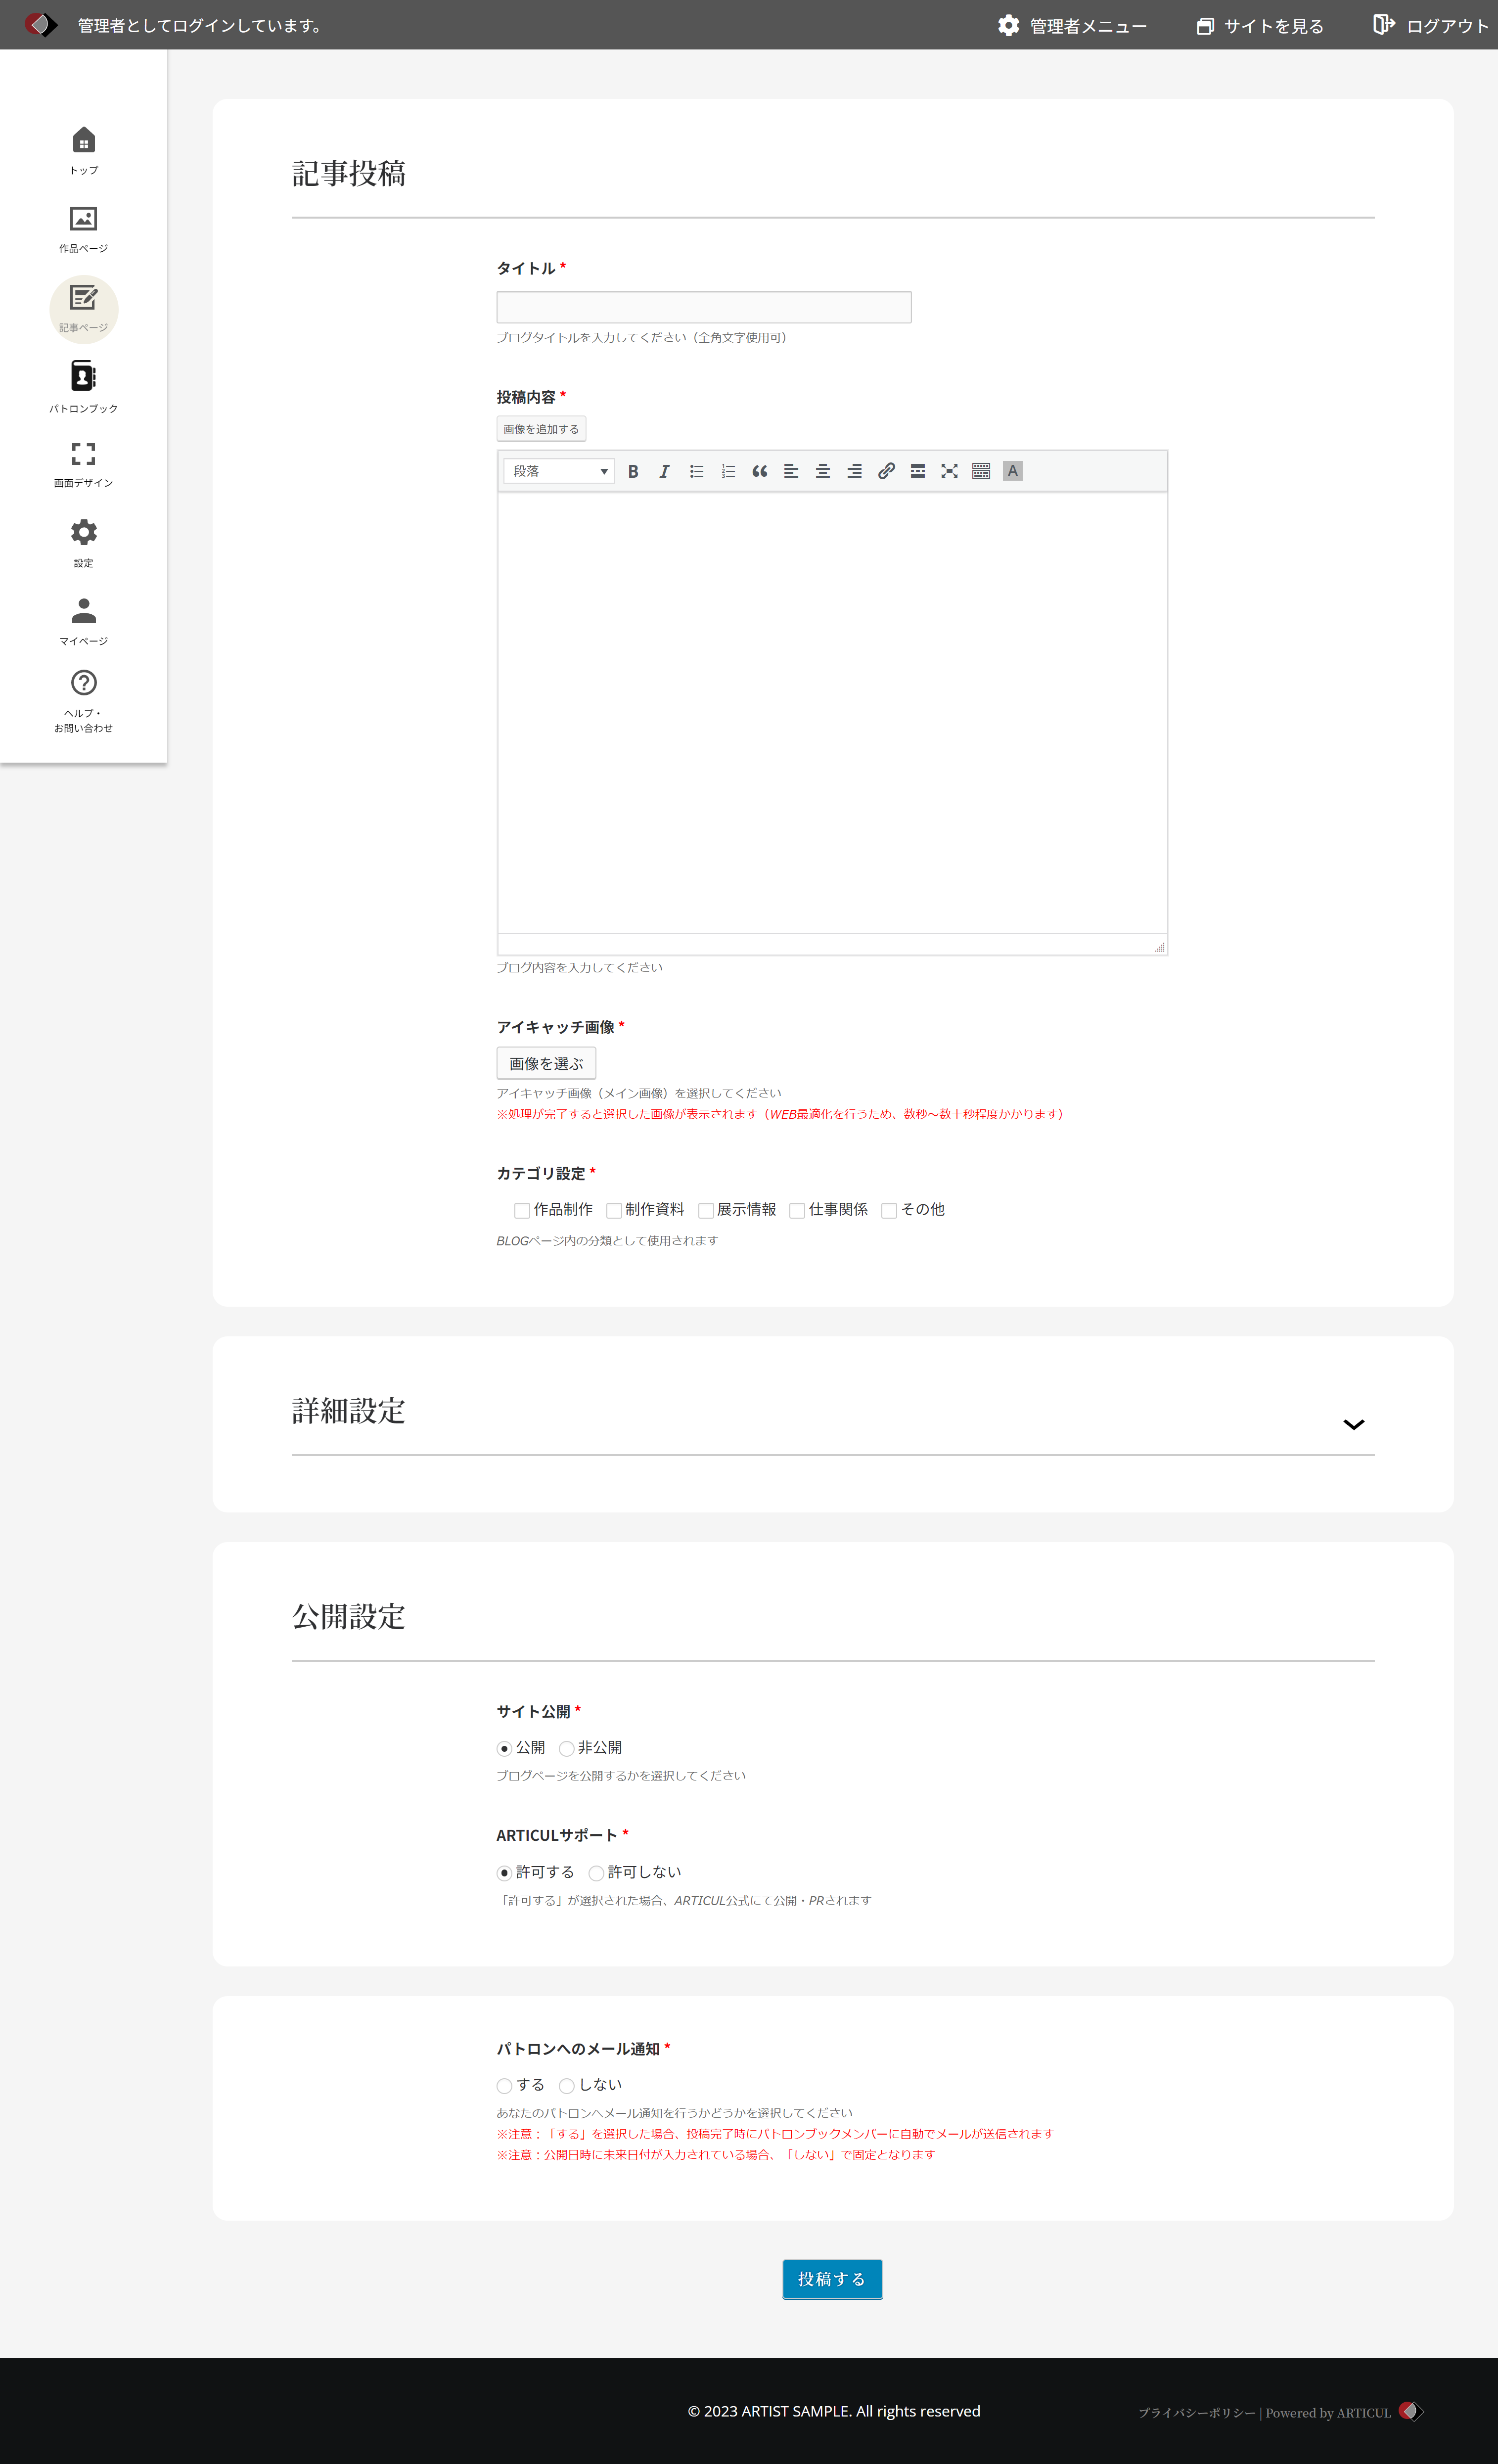
Task: Check the 作品制作 category checkbox
Action: [522, 1210]
